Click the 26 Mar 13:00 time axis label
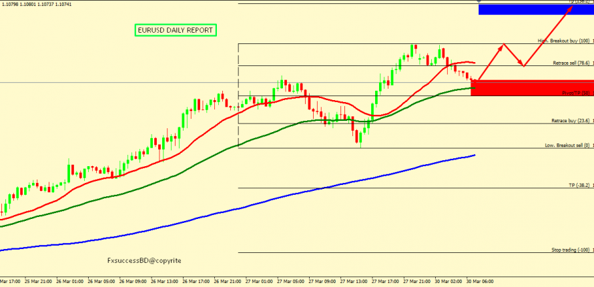The height and width of the screenshot is (287, 594). 164,282
